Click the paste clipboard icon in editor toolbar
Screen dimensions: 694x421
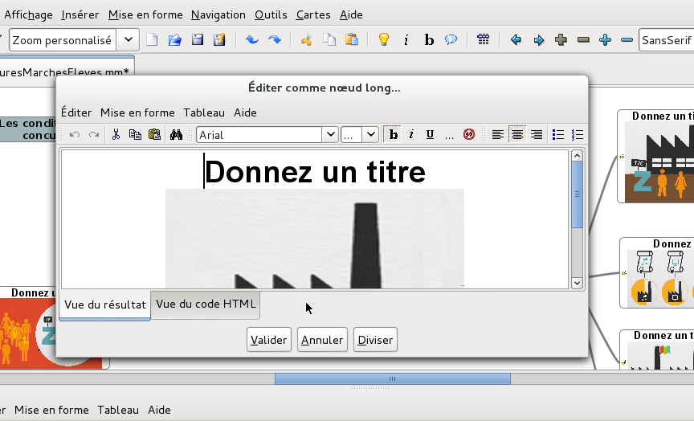(155, 135)
